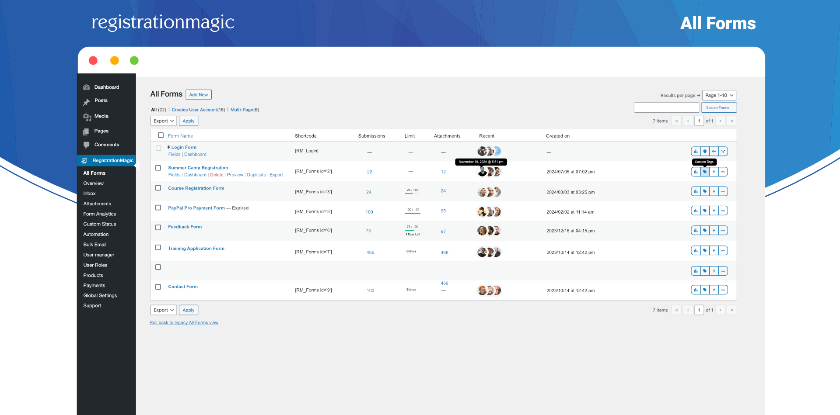Open the Page 1-10 results dropdown

click(719, 95)
